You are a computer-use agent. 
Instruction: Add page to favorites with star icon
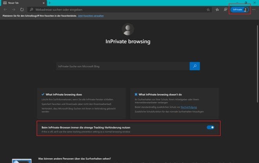(x=208, y=9)
